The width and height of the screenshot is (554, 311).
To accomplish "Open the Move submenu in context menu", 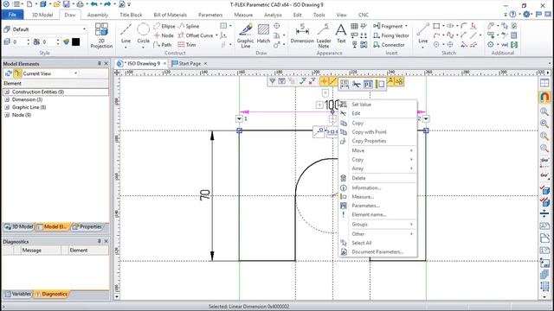I will point(377,150).
